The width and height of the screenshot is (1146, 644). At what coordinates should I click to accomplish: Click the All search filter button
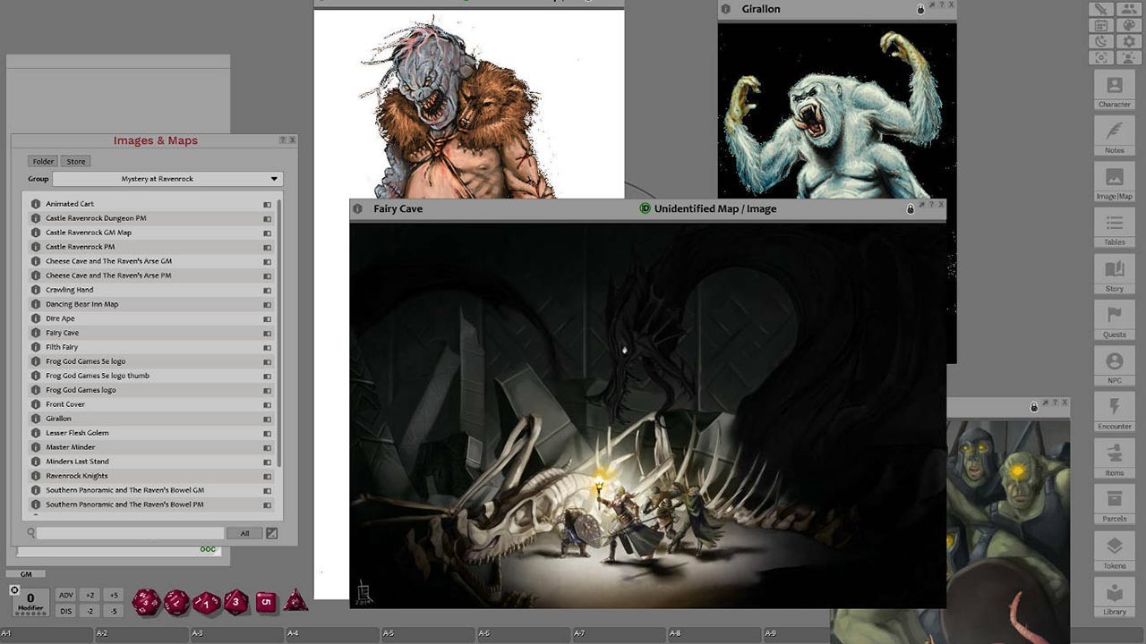pos(244,532)
